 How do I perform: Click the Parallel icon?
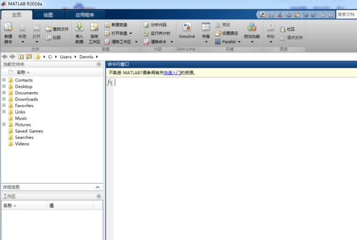(218, 42)
